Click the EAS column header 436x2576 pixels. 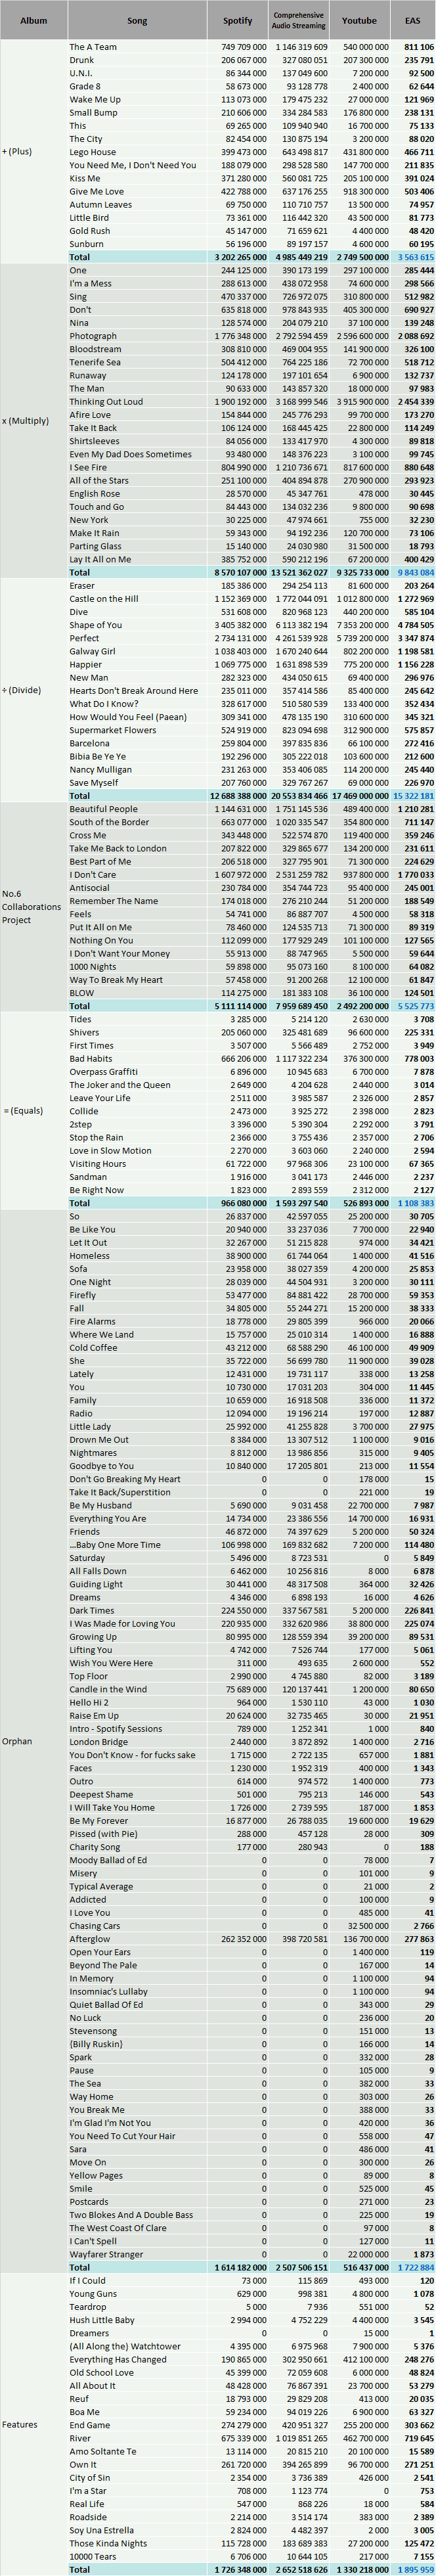pyautogui.click(x=413, y=21)
